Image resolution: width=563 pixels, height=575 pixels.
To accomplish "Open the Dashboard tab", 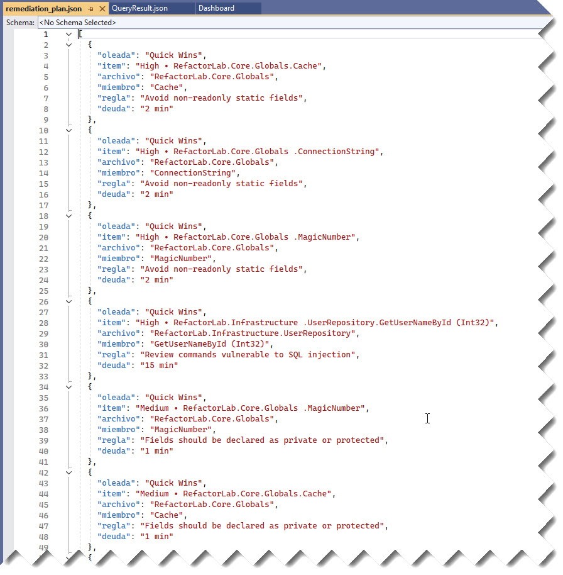I will click(217, 8).
